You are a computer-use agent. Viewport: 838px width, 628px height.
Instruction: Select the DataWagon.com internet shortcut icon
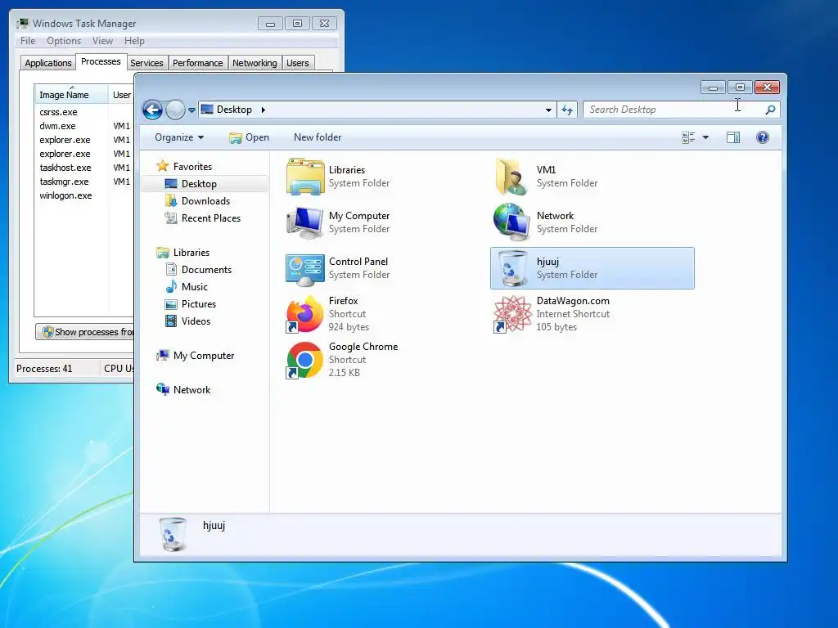(x=512, y=314)
